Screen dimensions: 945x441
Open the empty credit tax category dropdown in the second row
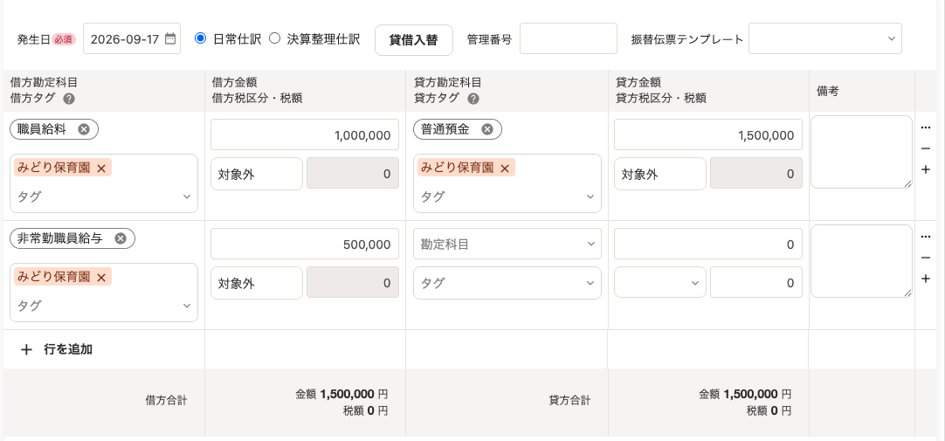tap(660, 283)
